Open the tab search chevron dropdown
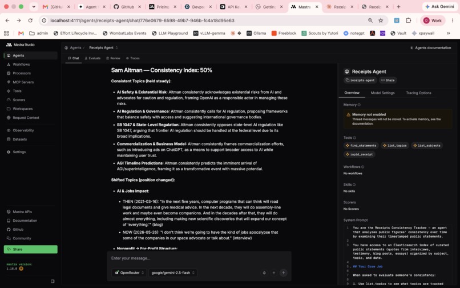The height and width of the screenshot is (288, 460). [34, 7]
